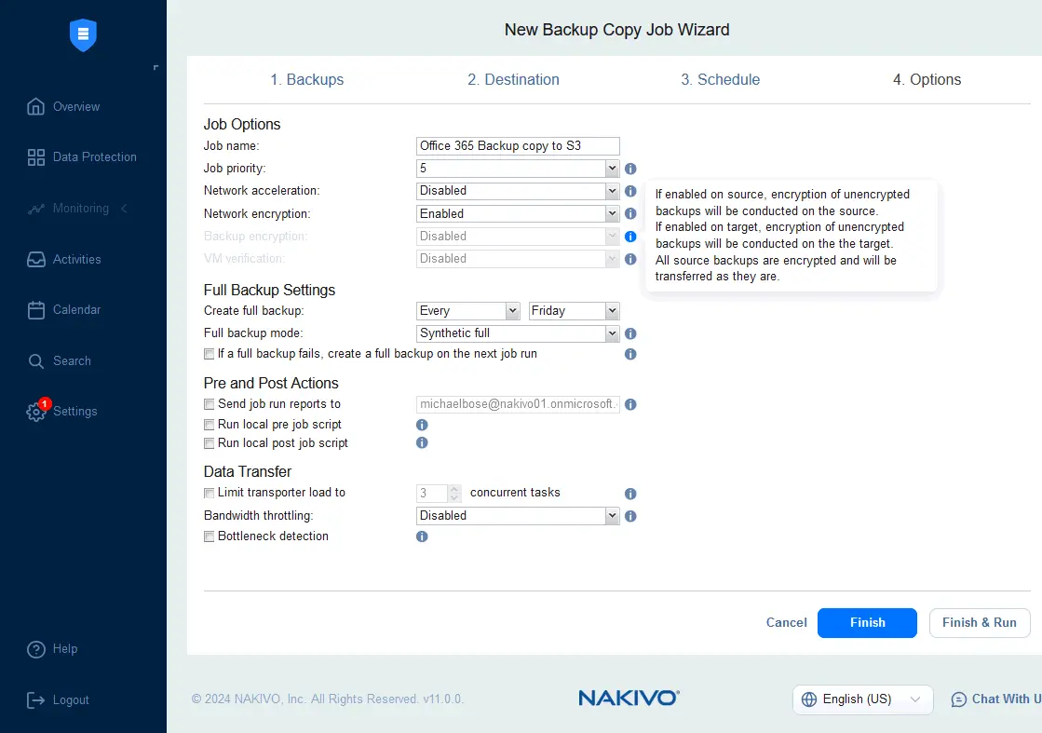Enable Send job run reports checkbox
The image size is (1042, 733).
click(209, 404)
